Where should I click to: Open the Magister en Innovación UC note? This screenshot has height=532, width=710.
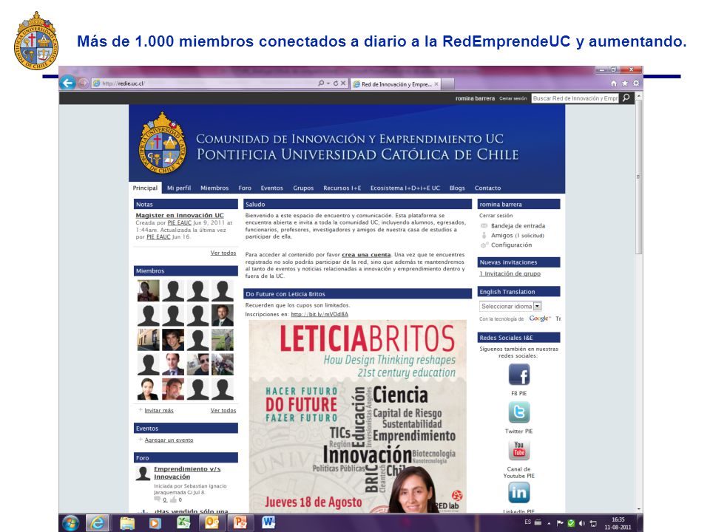tap(180, 215)
